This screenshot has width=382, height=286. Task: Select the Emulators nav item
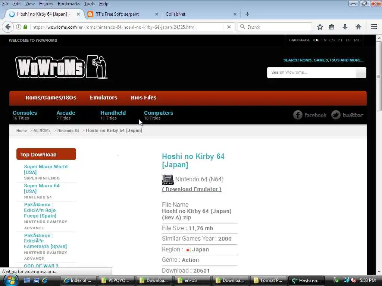[x=104, y=98]
